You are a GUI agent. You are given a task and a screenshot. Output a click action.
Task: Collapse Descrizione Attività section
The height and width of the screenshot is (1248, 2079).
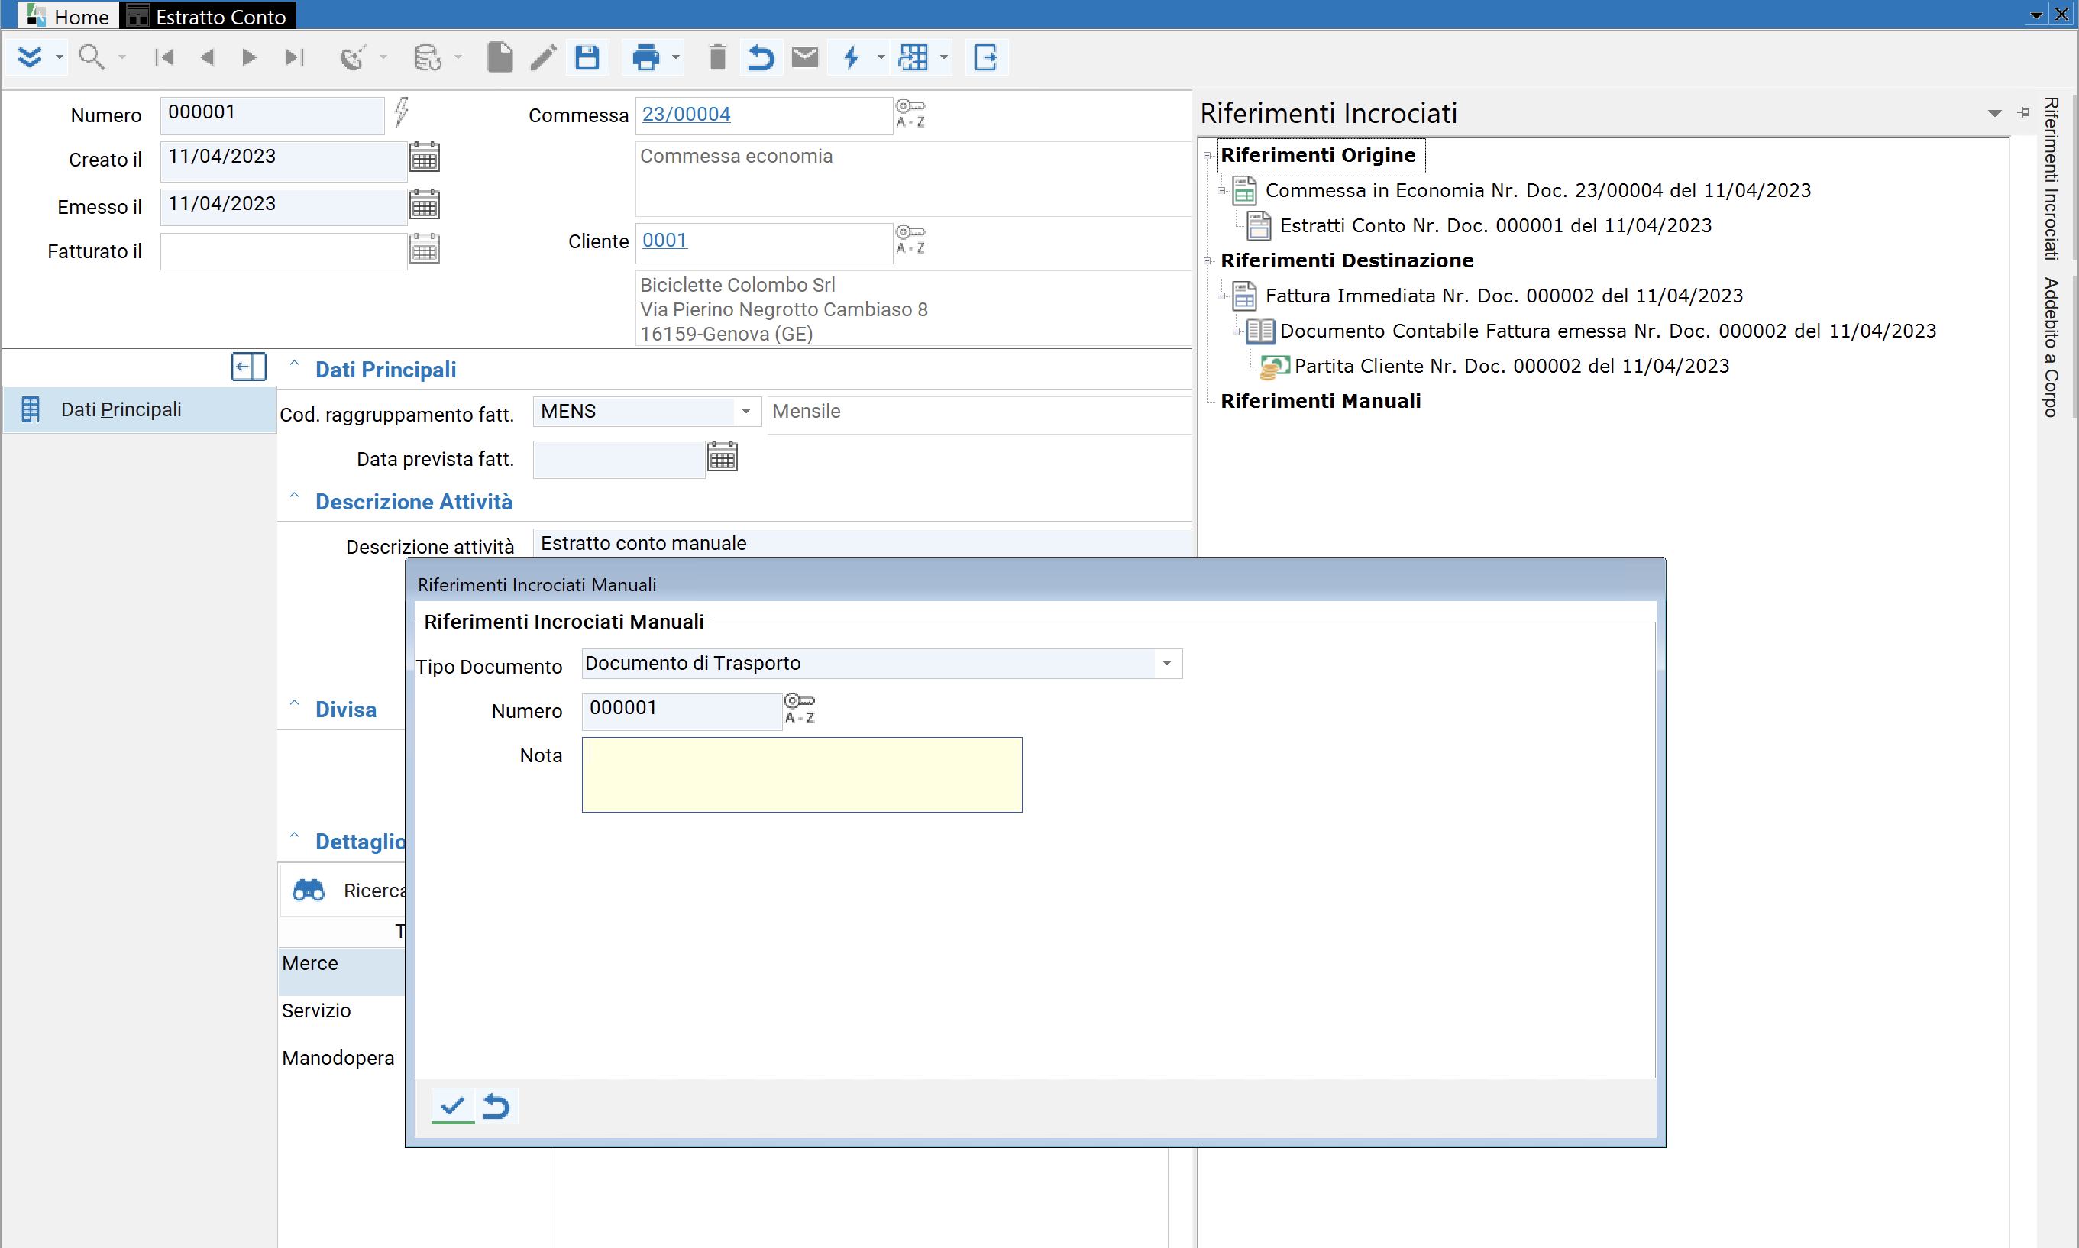(294, 496)
